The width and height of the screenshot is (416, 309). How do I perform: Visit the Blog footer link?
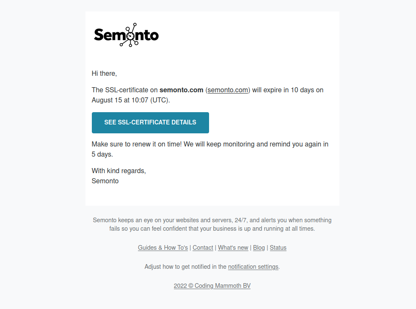coord(259,248)
